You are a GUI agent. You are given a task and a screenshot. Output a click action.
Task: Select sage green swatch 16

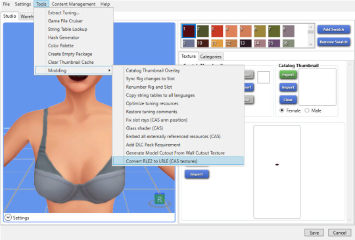pyautogui.click(x=289, y=43)
